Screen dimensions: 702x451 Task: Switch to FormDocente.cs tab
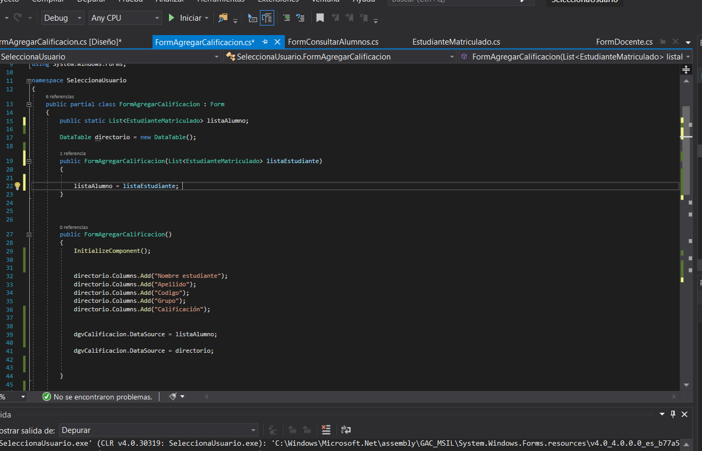624,42
